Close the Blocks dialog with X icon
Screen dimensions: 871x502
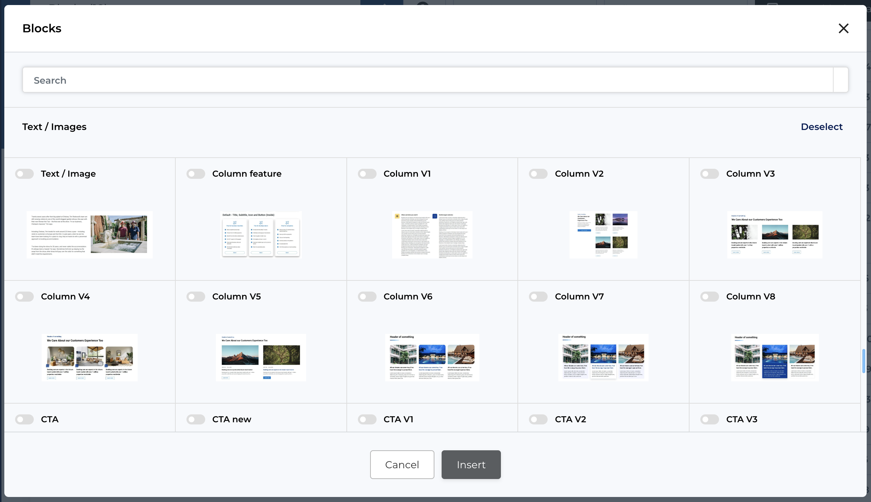[x=843, y=28]
